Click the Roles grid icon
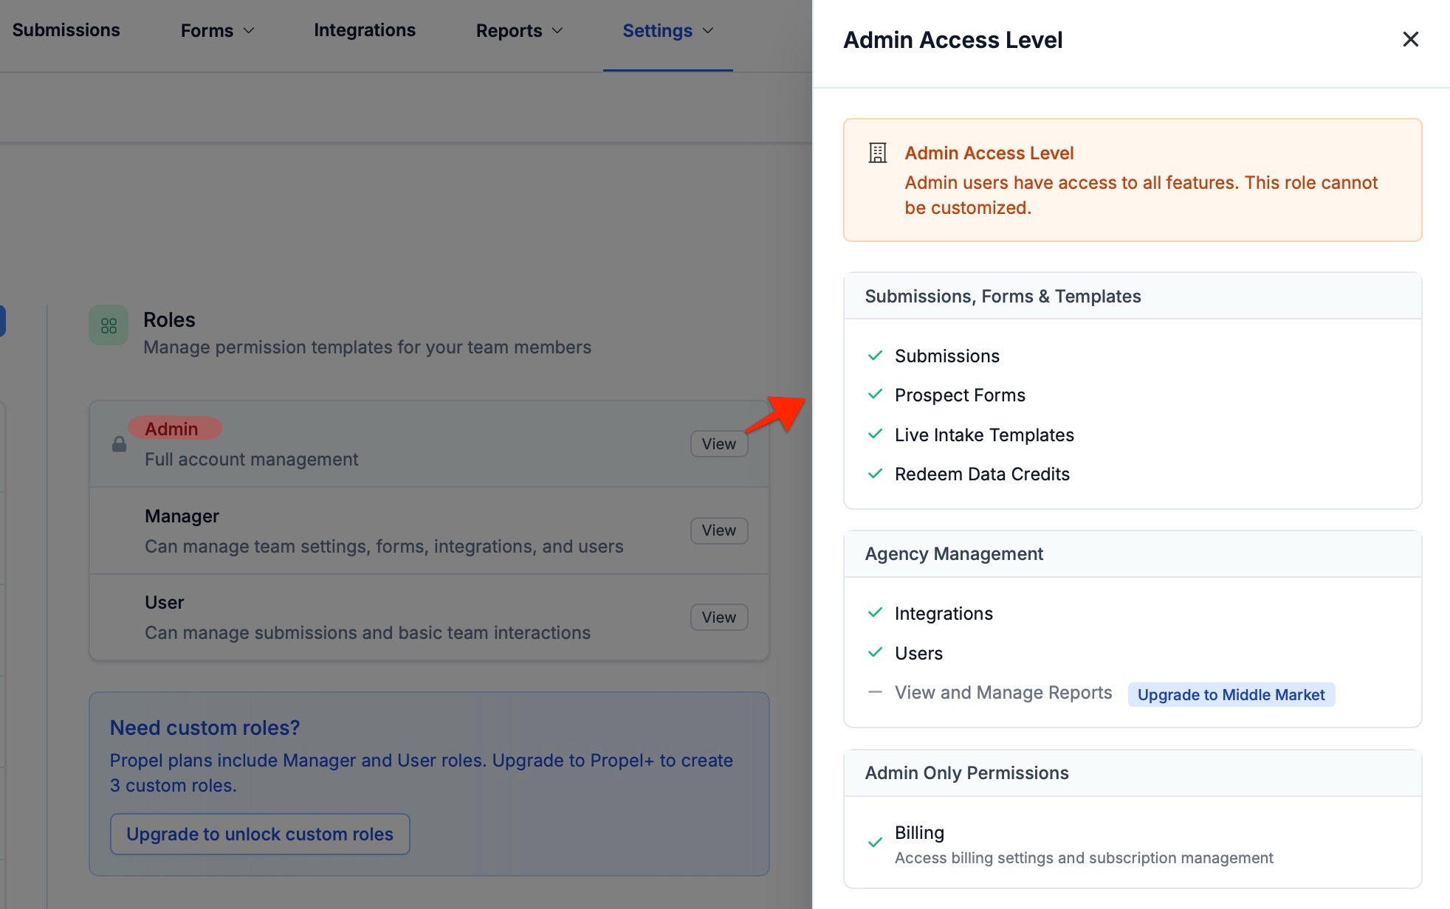The image size is (1450, 909). click(x=109, y=325)
